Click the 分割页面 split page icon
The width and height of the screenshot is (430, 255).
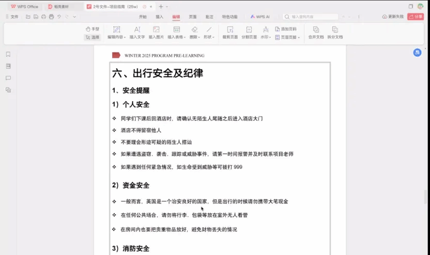[x=249, y=30]
